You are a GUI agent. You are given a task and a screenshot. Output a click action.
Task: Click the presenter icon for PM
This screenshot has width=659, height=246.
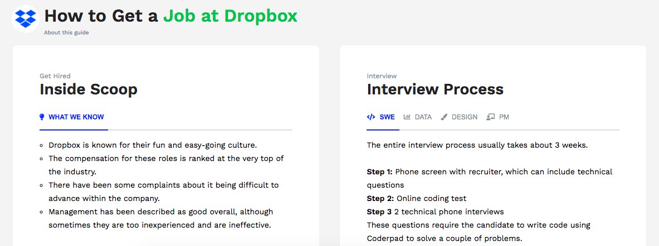point(491,117)
